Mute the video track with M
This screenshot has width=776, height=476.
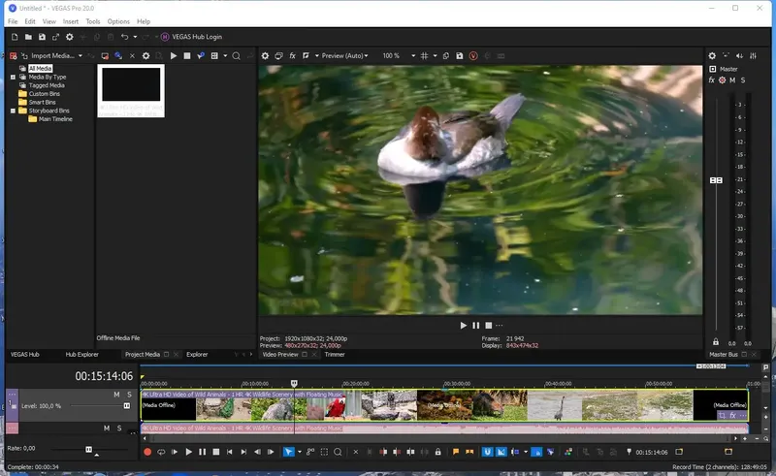click(x=116, y=395)
